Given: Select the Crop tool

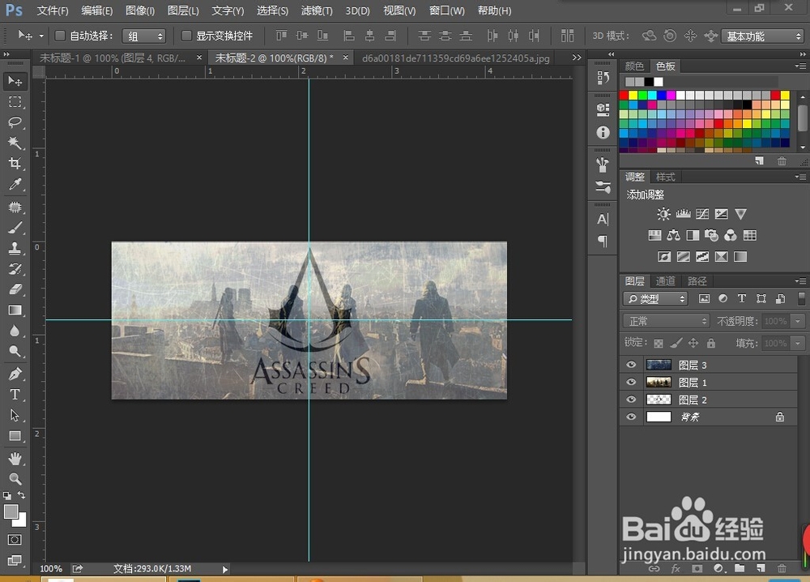Looking at the screenshot, I should (x=15, y=163).
